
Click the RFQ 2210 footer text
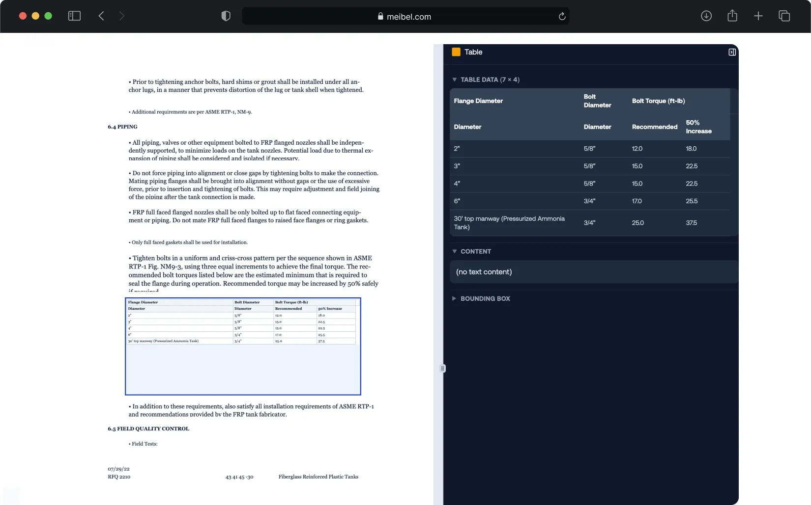(119, 477)
